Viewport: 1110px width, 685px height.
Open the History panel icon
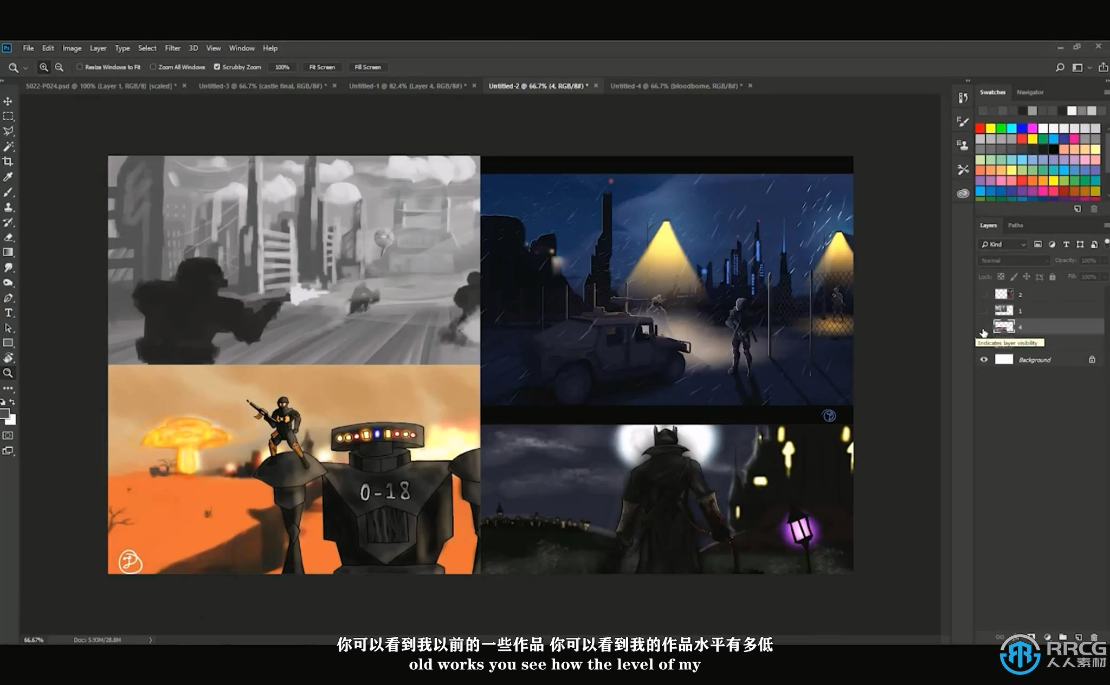(963, 98)
